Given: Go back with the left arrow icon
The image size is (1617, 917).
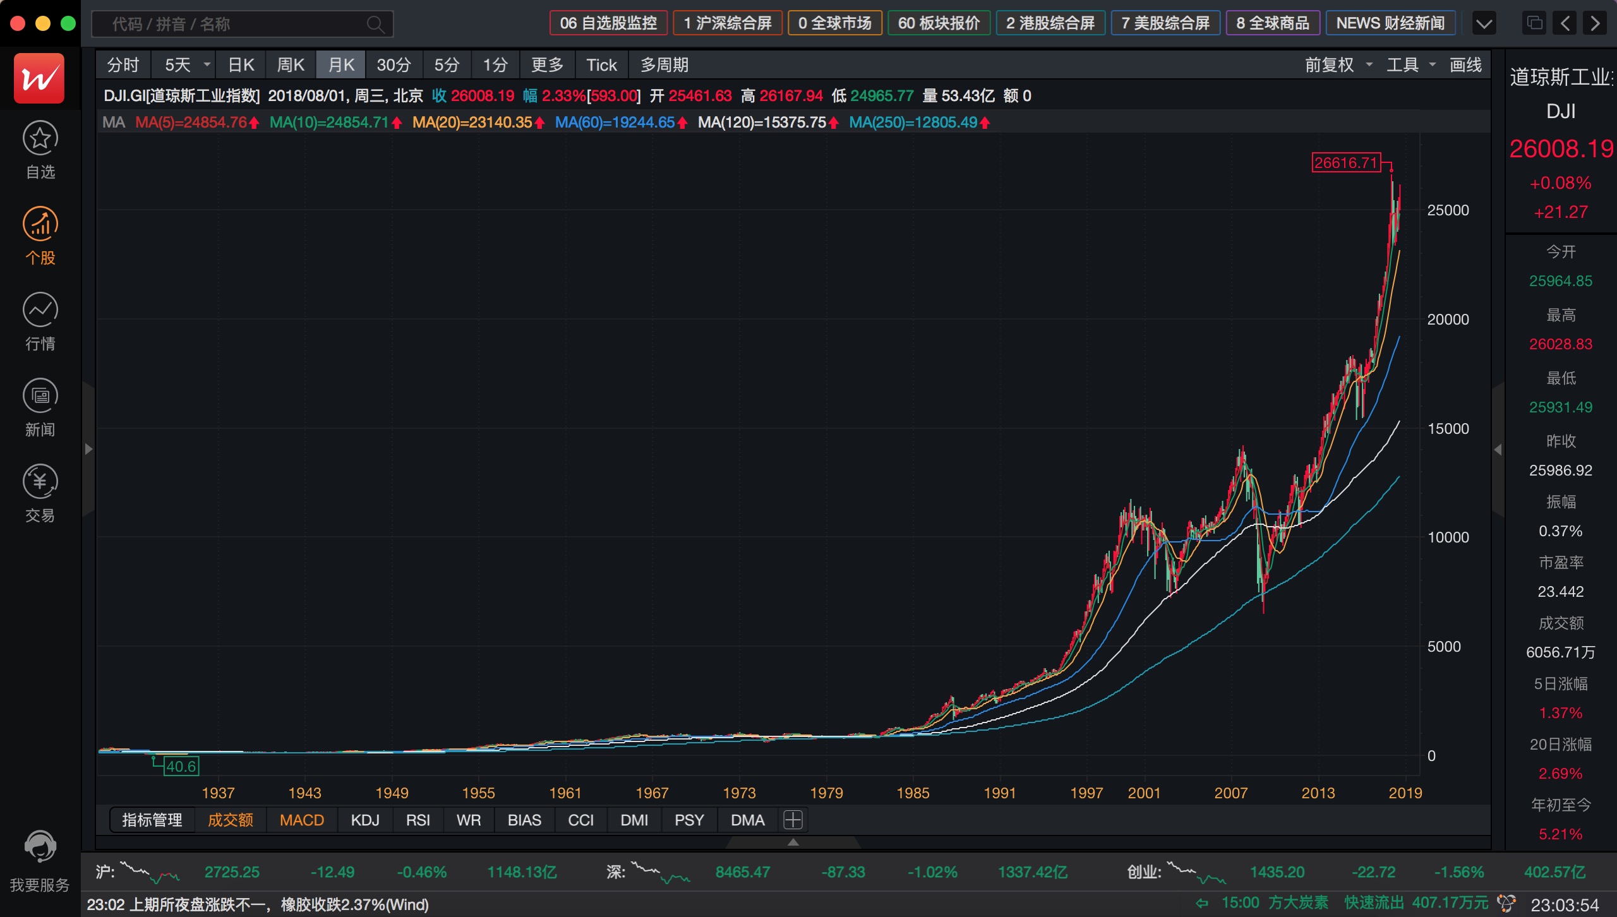Looking at the screenshot, I should (1565, 23).
